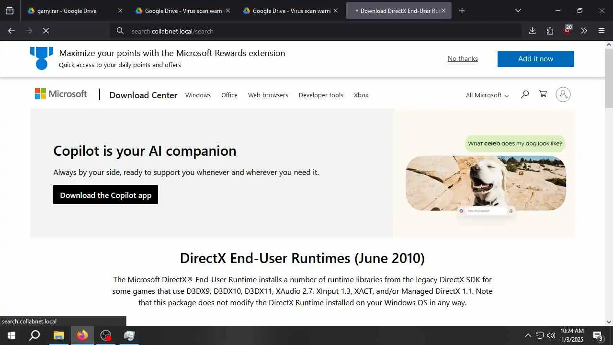Open the Windows Start menu
Image resolution: width=613 pixels, height=345 pixels.
11,335
